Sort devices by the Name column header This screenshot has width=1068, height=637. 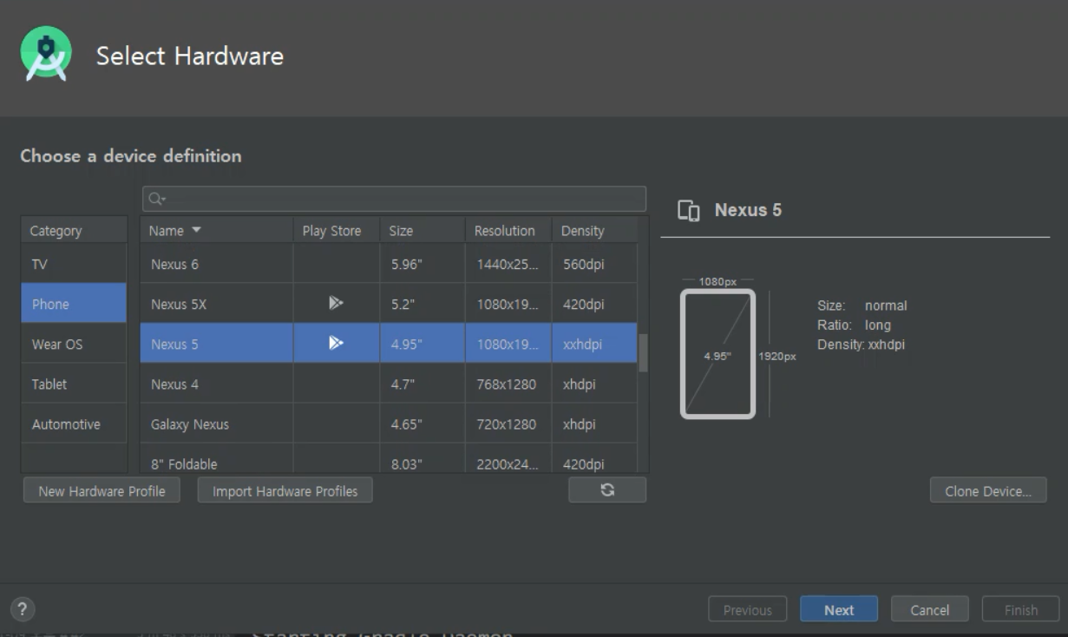[x=216, y=231]
